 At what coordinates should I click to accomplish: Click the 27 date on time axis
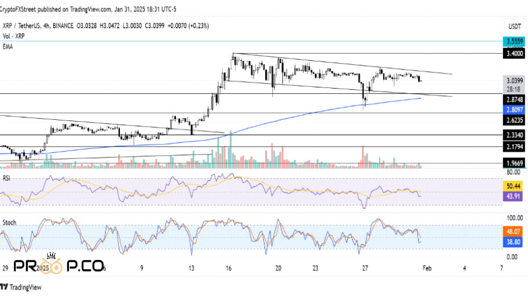point(365,268)
